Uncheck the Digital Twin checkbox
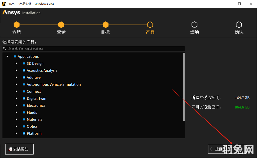 24,98
